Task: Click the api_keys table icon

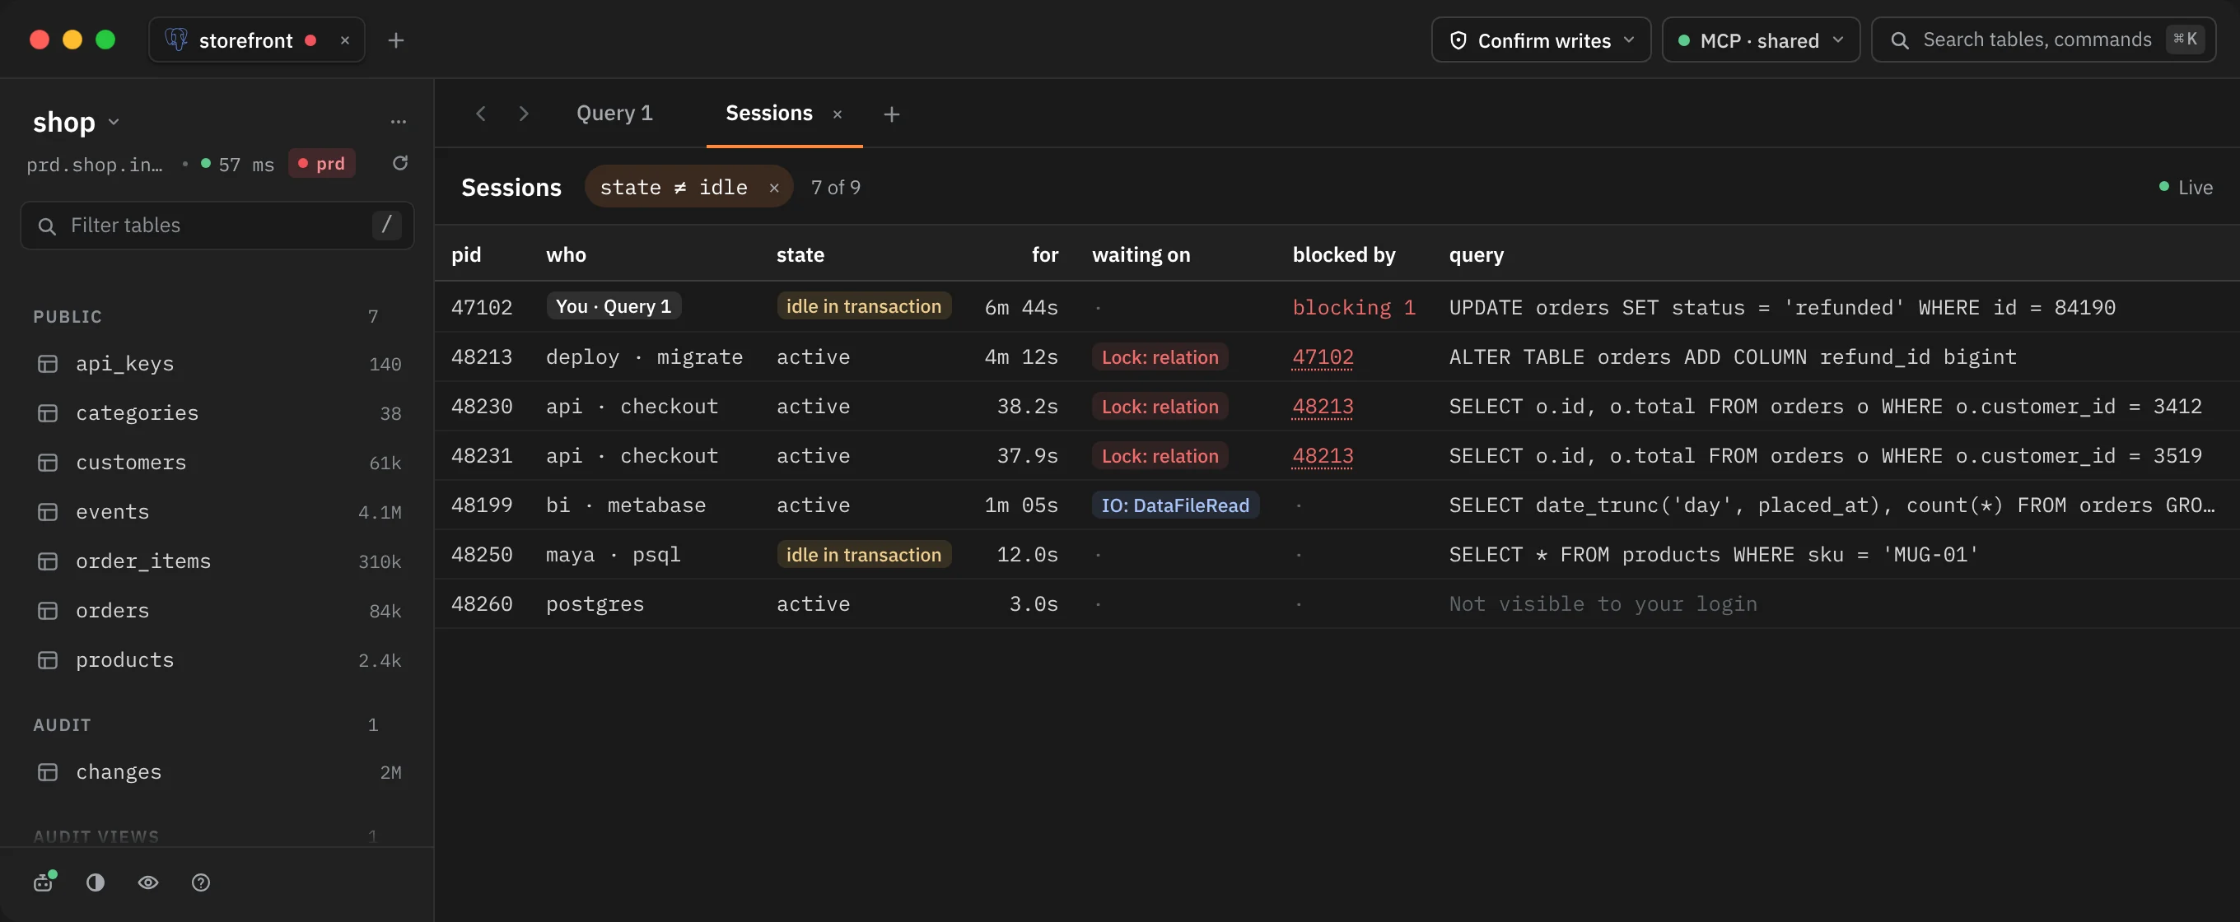Action: pyautogui.click(x=48, y=364)
